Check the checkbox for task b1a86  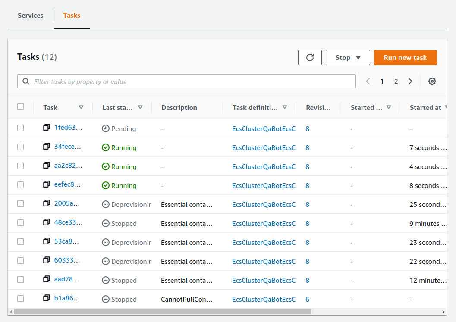20,298
